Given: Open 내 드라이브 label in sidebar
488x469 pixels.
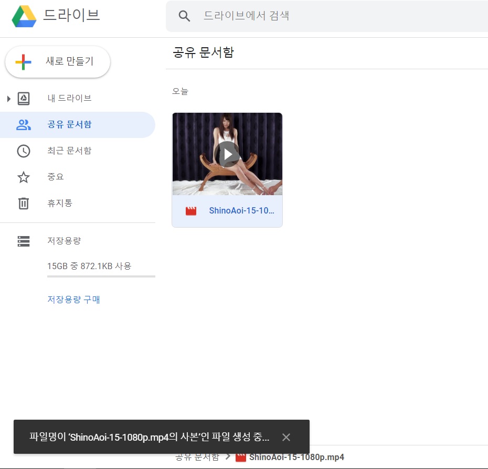Looking at the screenshot, I should point(69,98).
